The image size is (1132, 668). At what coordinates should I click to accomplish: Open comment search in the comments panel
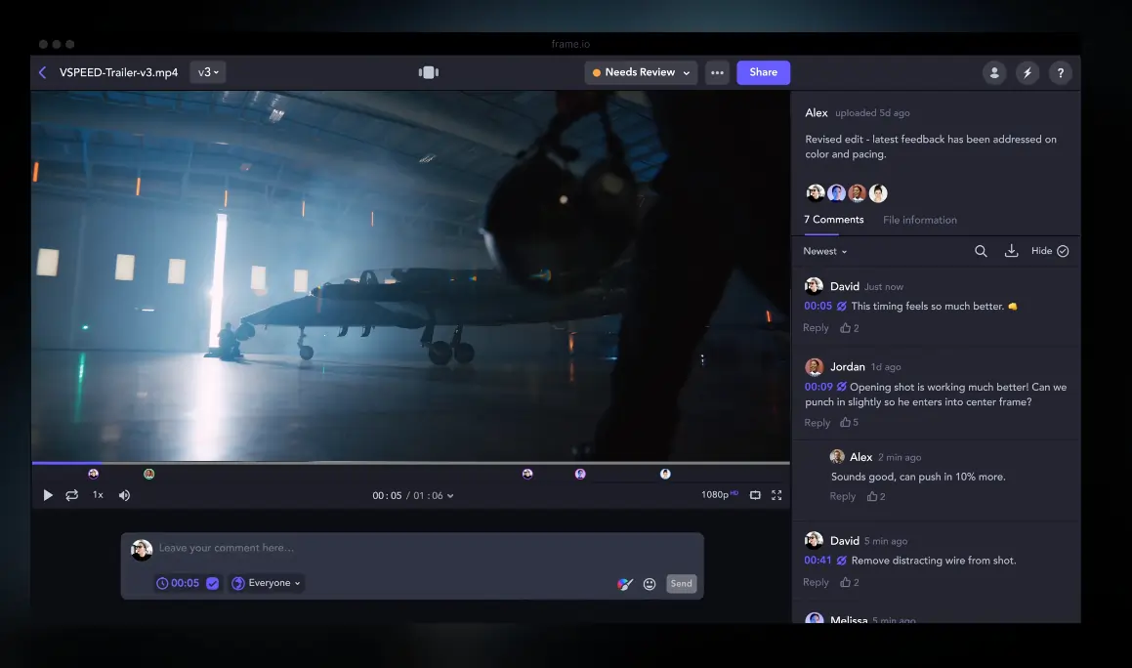981,251
